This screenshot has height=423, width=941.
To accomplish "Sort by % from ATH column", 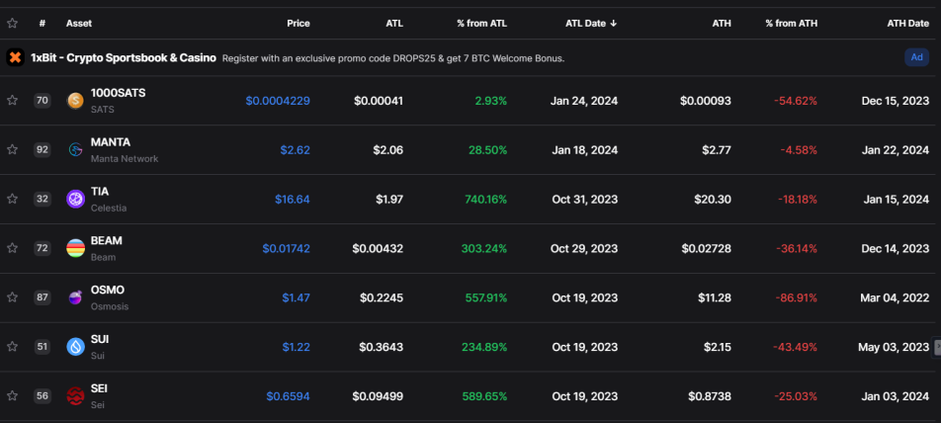I will (791, 24).
